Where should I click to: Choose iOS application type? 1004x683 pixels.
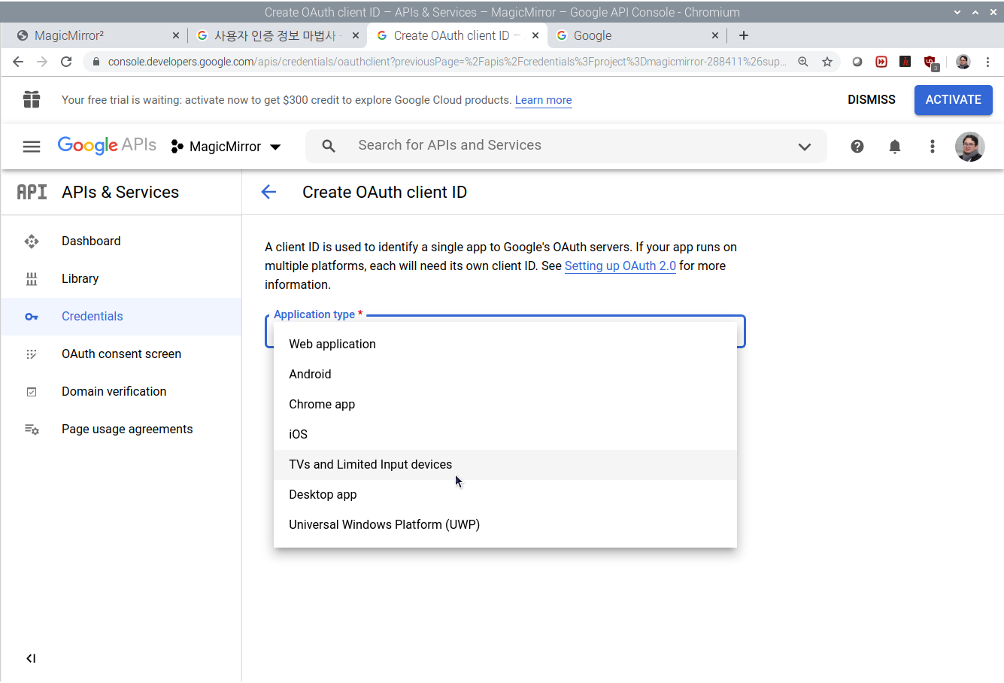coord(505,435)
